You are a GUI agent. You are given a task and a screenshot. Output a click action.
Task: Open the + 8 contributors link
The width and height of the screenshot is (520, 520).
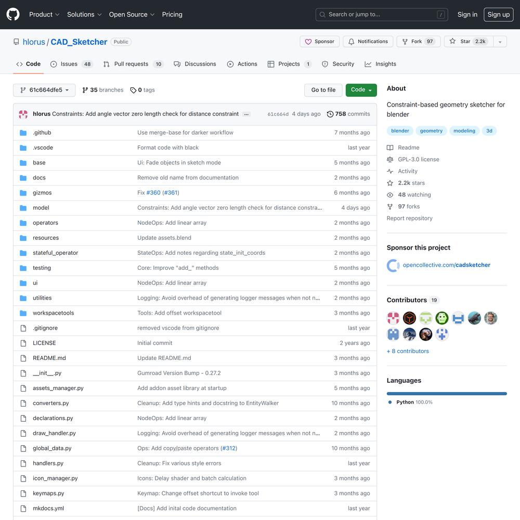tap(408, 351)
